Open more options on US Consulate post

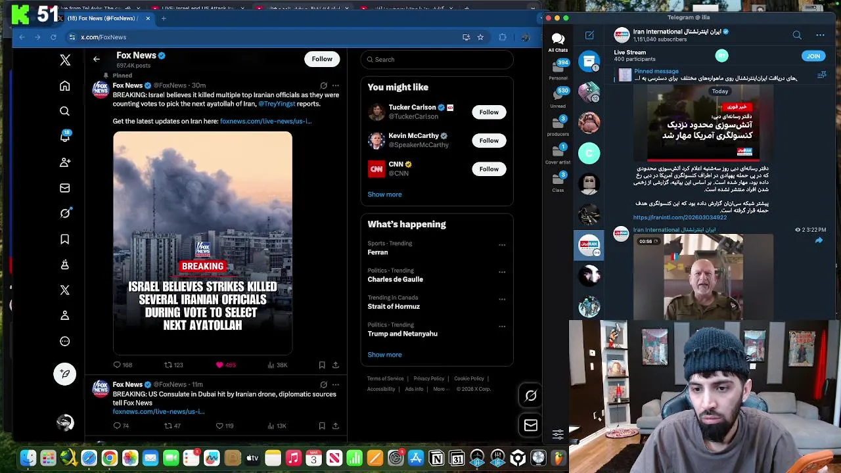[x=336, y=384]
